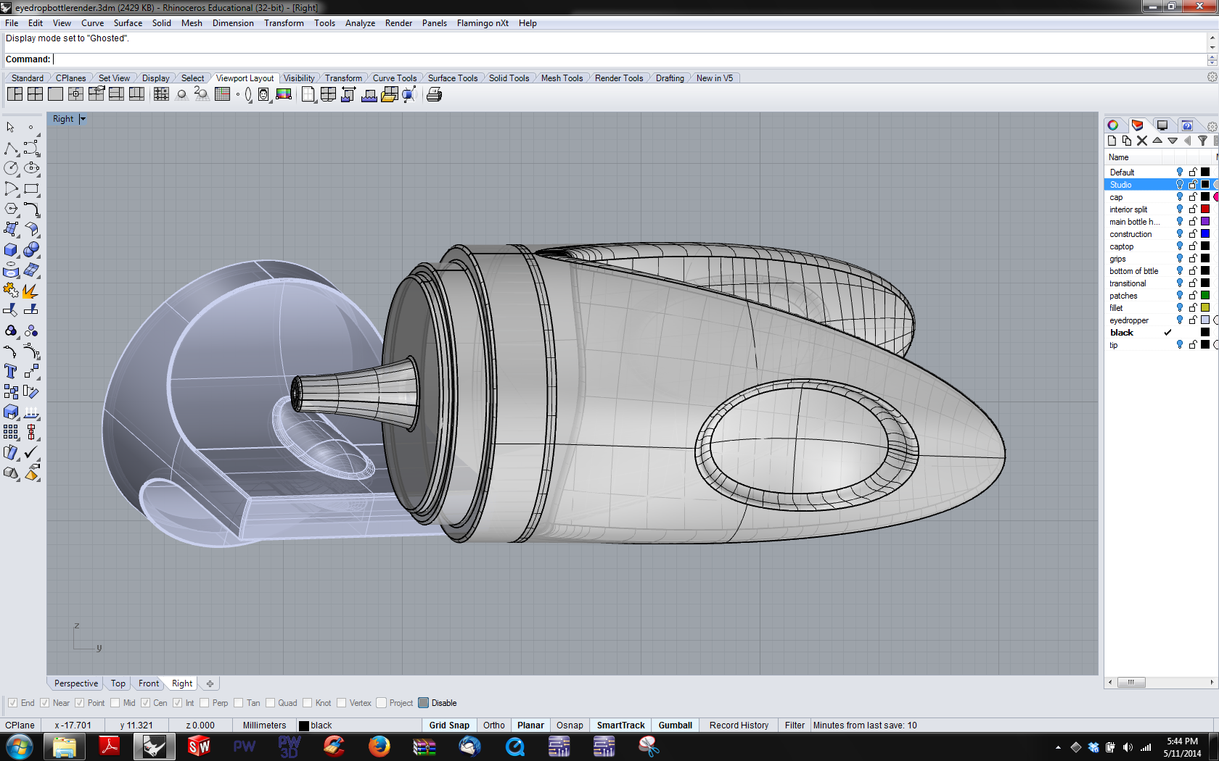Click the New Layer icon
This screenshot has height=761, width=1219.
click(x=1112, y=141)
